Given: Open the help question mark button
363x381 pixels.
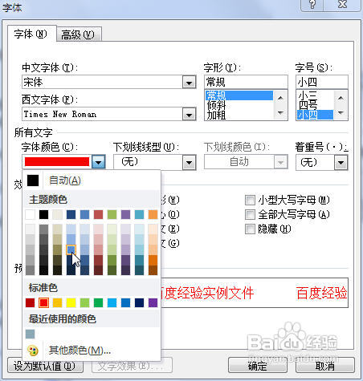Looking at the screenshot, I should pos(312,5).
